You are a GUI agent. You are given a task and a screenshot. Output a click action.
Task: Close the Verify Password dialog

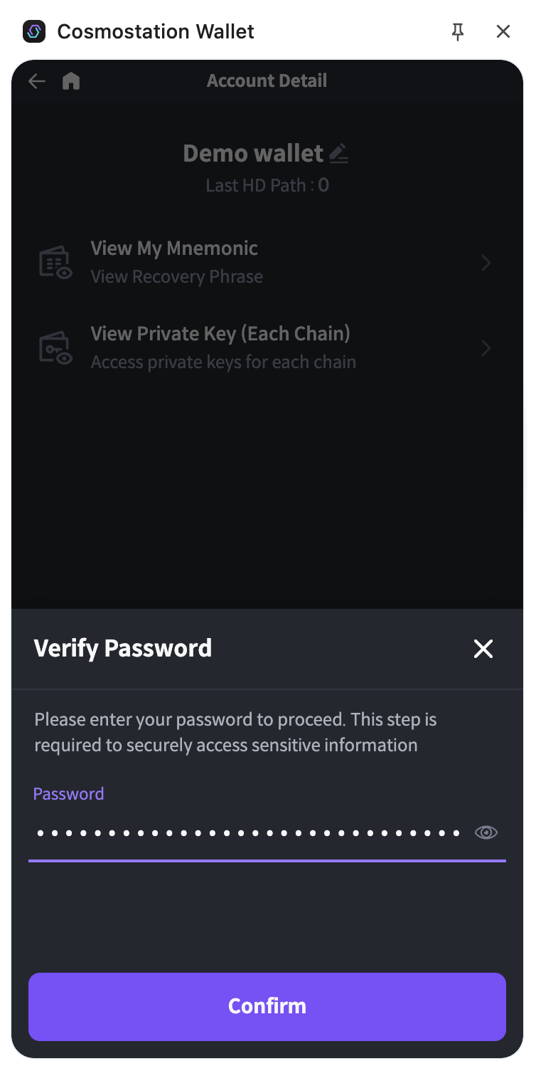click(483, 649)
